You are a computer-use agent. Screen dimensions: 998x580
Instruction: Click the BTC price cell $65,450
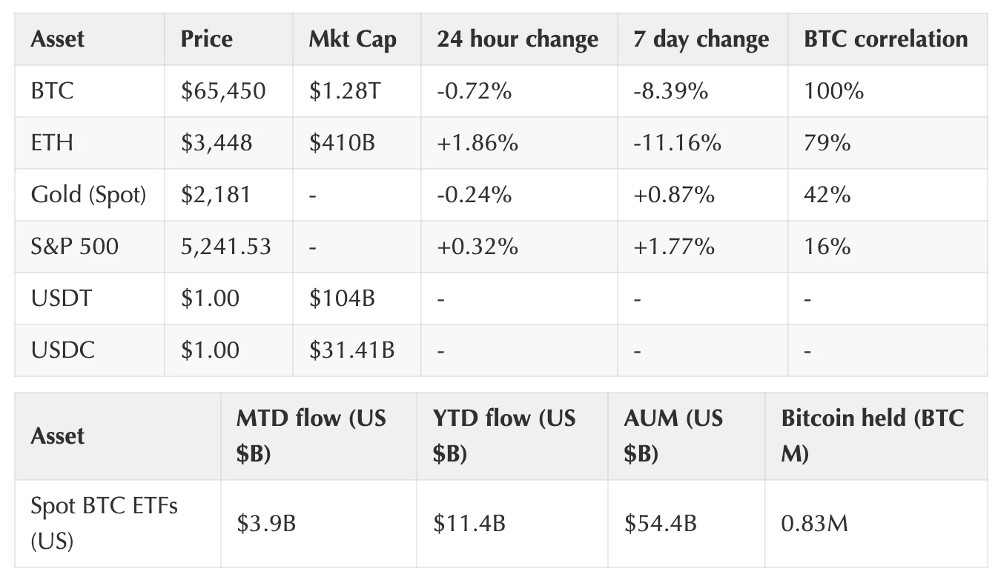point(222,91)
